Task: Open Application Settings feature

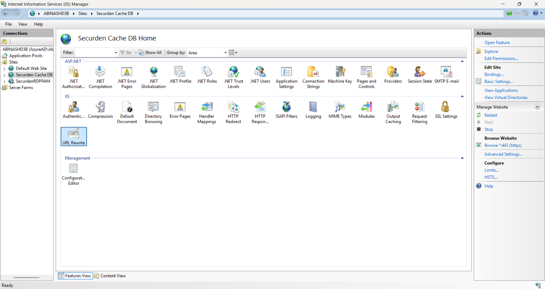Action: coord(287,77)
